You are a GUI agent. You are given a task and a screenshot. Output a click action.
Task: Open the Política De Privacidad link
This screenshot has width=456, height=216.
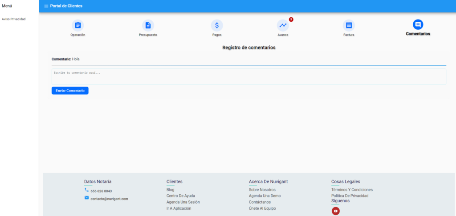pos(350,196)
